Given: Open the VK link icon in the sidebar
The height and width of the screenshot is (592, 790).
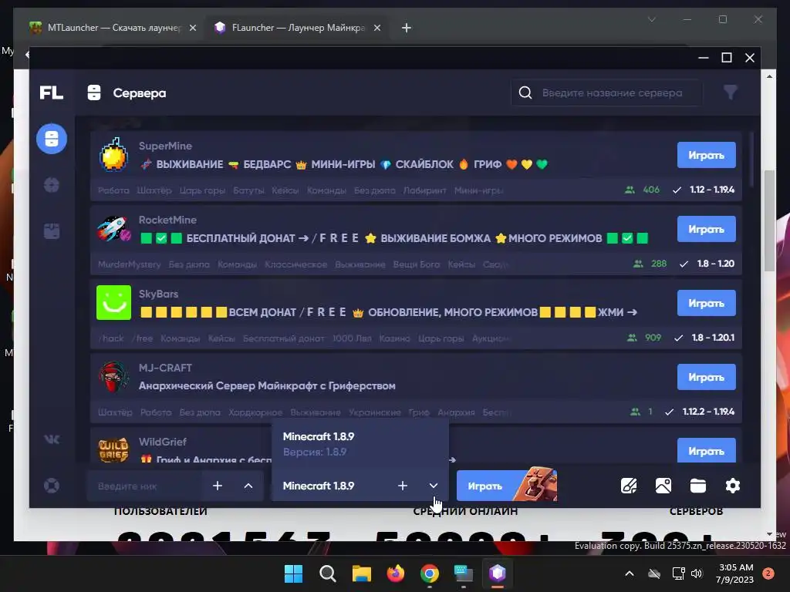Looking at the screenshot, I should pos(52,439).
